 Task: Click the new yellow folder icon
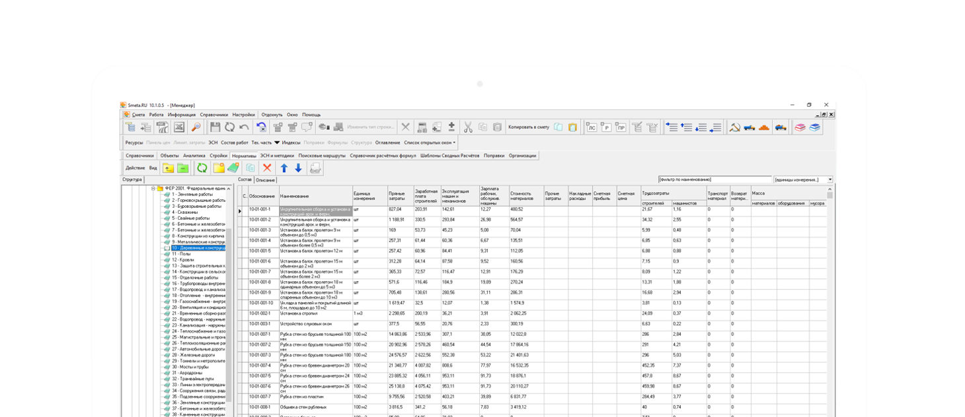point(219,168)
